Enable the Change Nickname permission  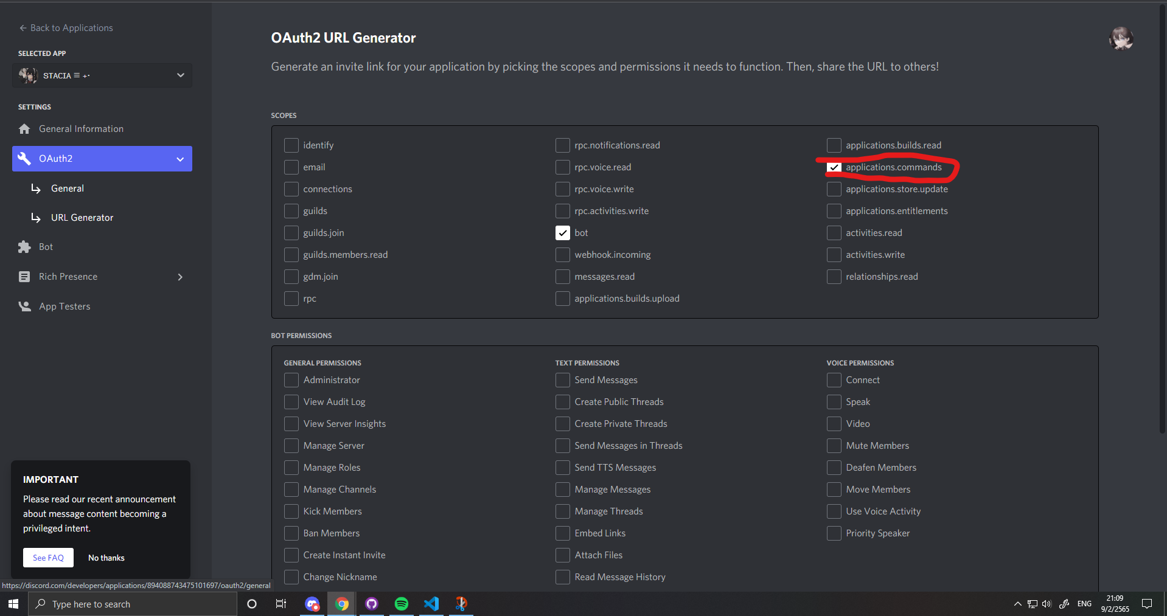(x=291, y=577)
